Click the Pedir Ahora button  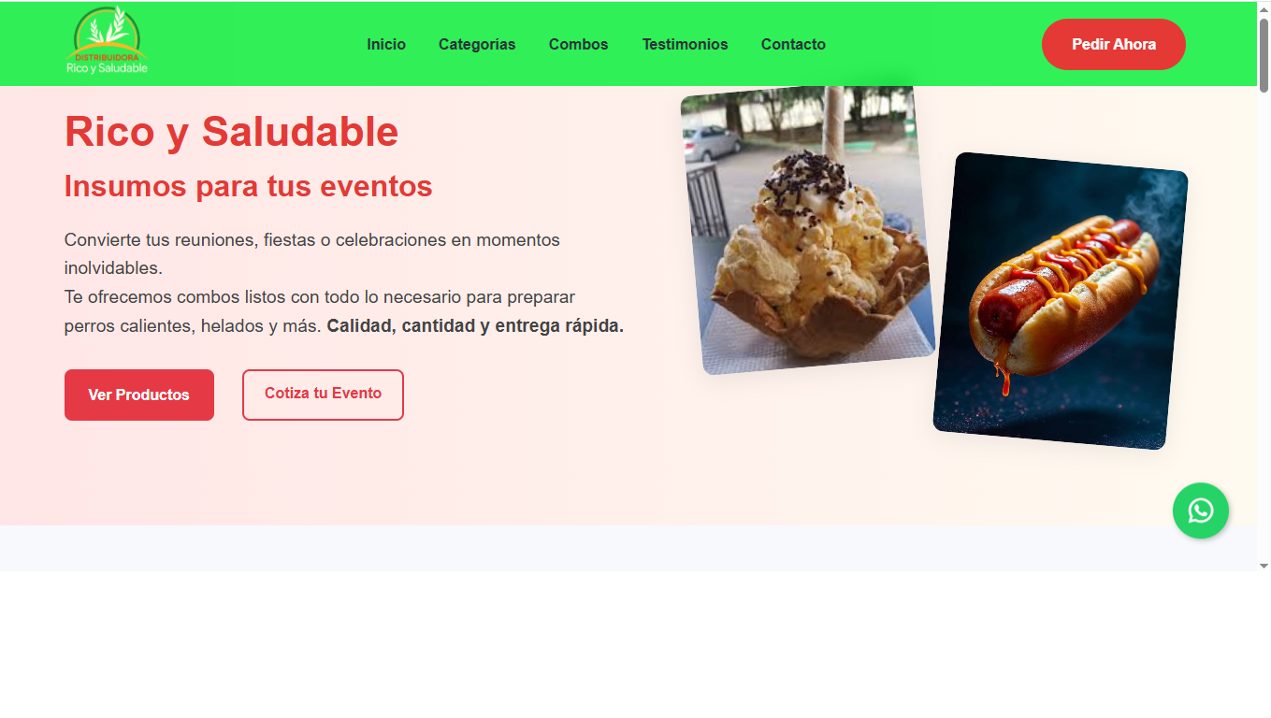point(1114,44)
